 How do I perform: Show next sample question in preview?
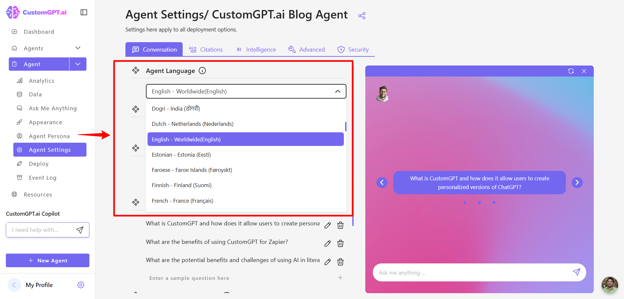pyautogui.click(x=577, y=183)
